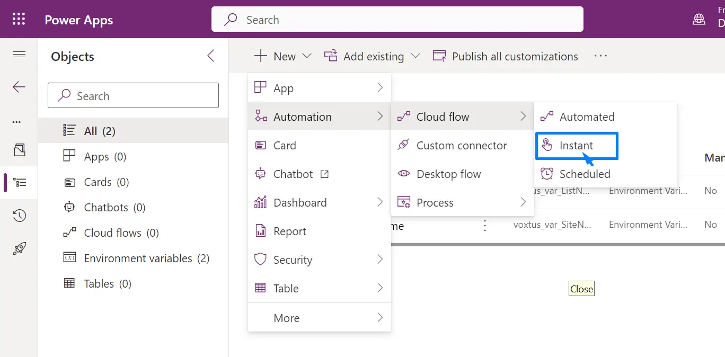Click the Add existing icon
725x357 pixels.
pyautogui.click(x=331, y=56)
